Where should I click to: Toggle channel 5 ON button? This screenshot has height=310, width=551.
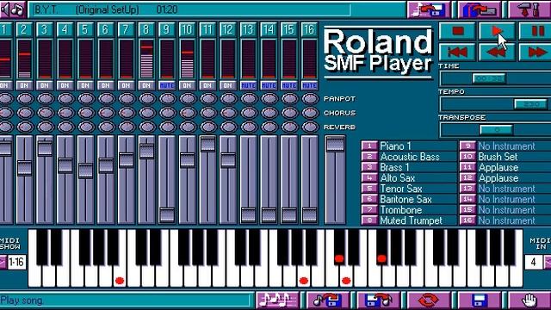[85, 85]
